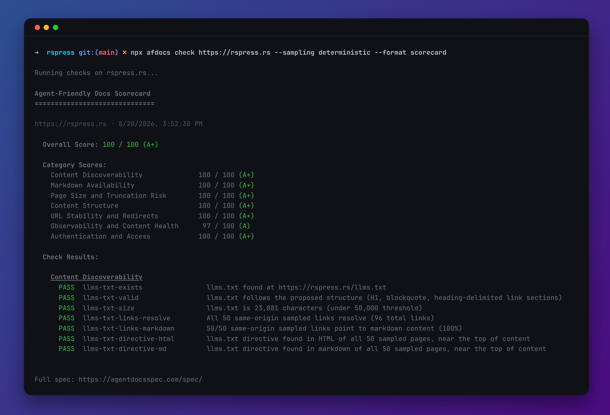Select the rspress directory name in the prompt
Image resolution: width=610 pixels, height=415 pixels.
pyautogui.click(x=61, y=53)
